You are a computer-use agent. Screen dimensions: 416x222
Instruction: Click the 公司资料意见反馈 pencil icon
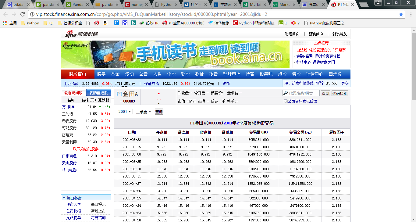(x=286, y=101)
